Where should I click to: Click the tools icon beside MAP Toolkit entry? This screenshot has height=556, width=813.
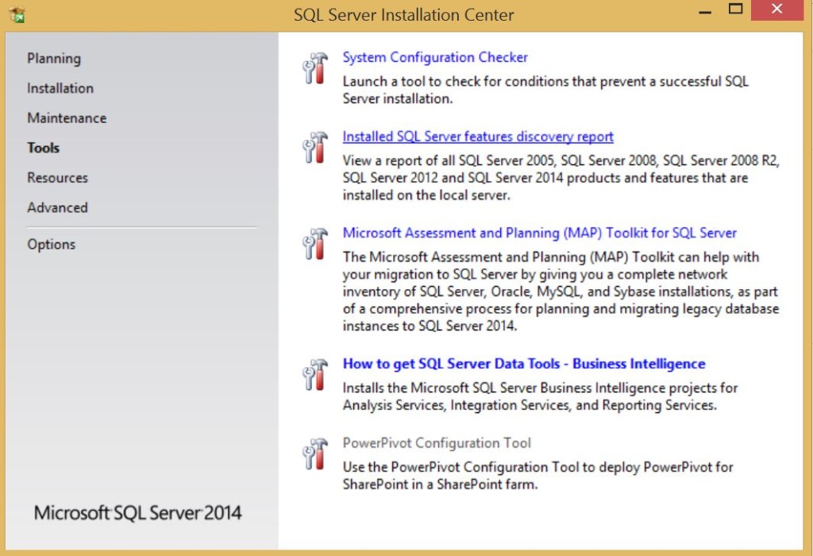314,244
